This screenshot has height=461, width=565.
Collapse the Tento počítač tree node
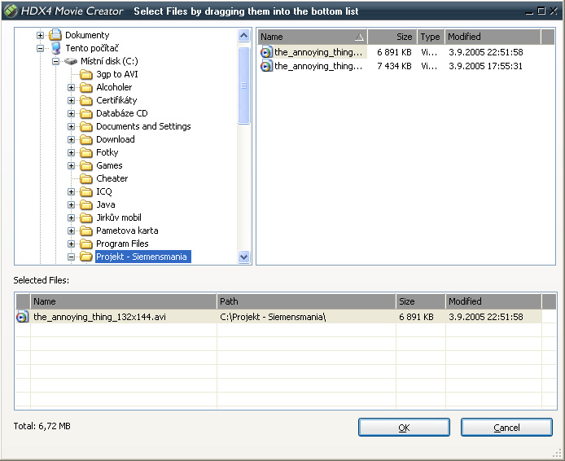tap(41, 48)
